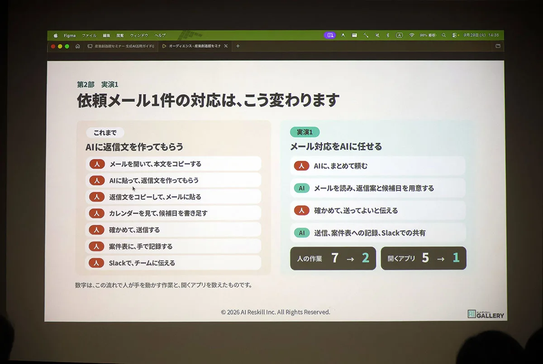
Task: Select the カレンダーを見て、候補日を書き足す row
Action: 173,213
